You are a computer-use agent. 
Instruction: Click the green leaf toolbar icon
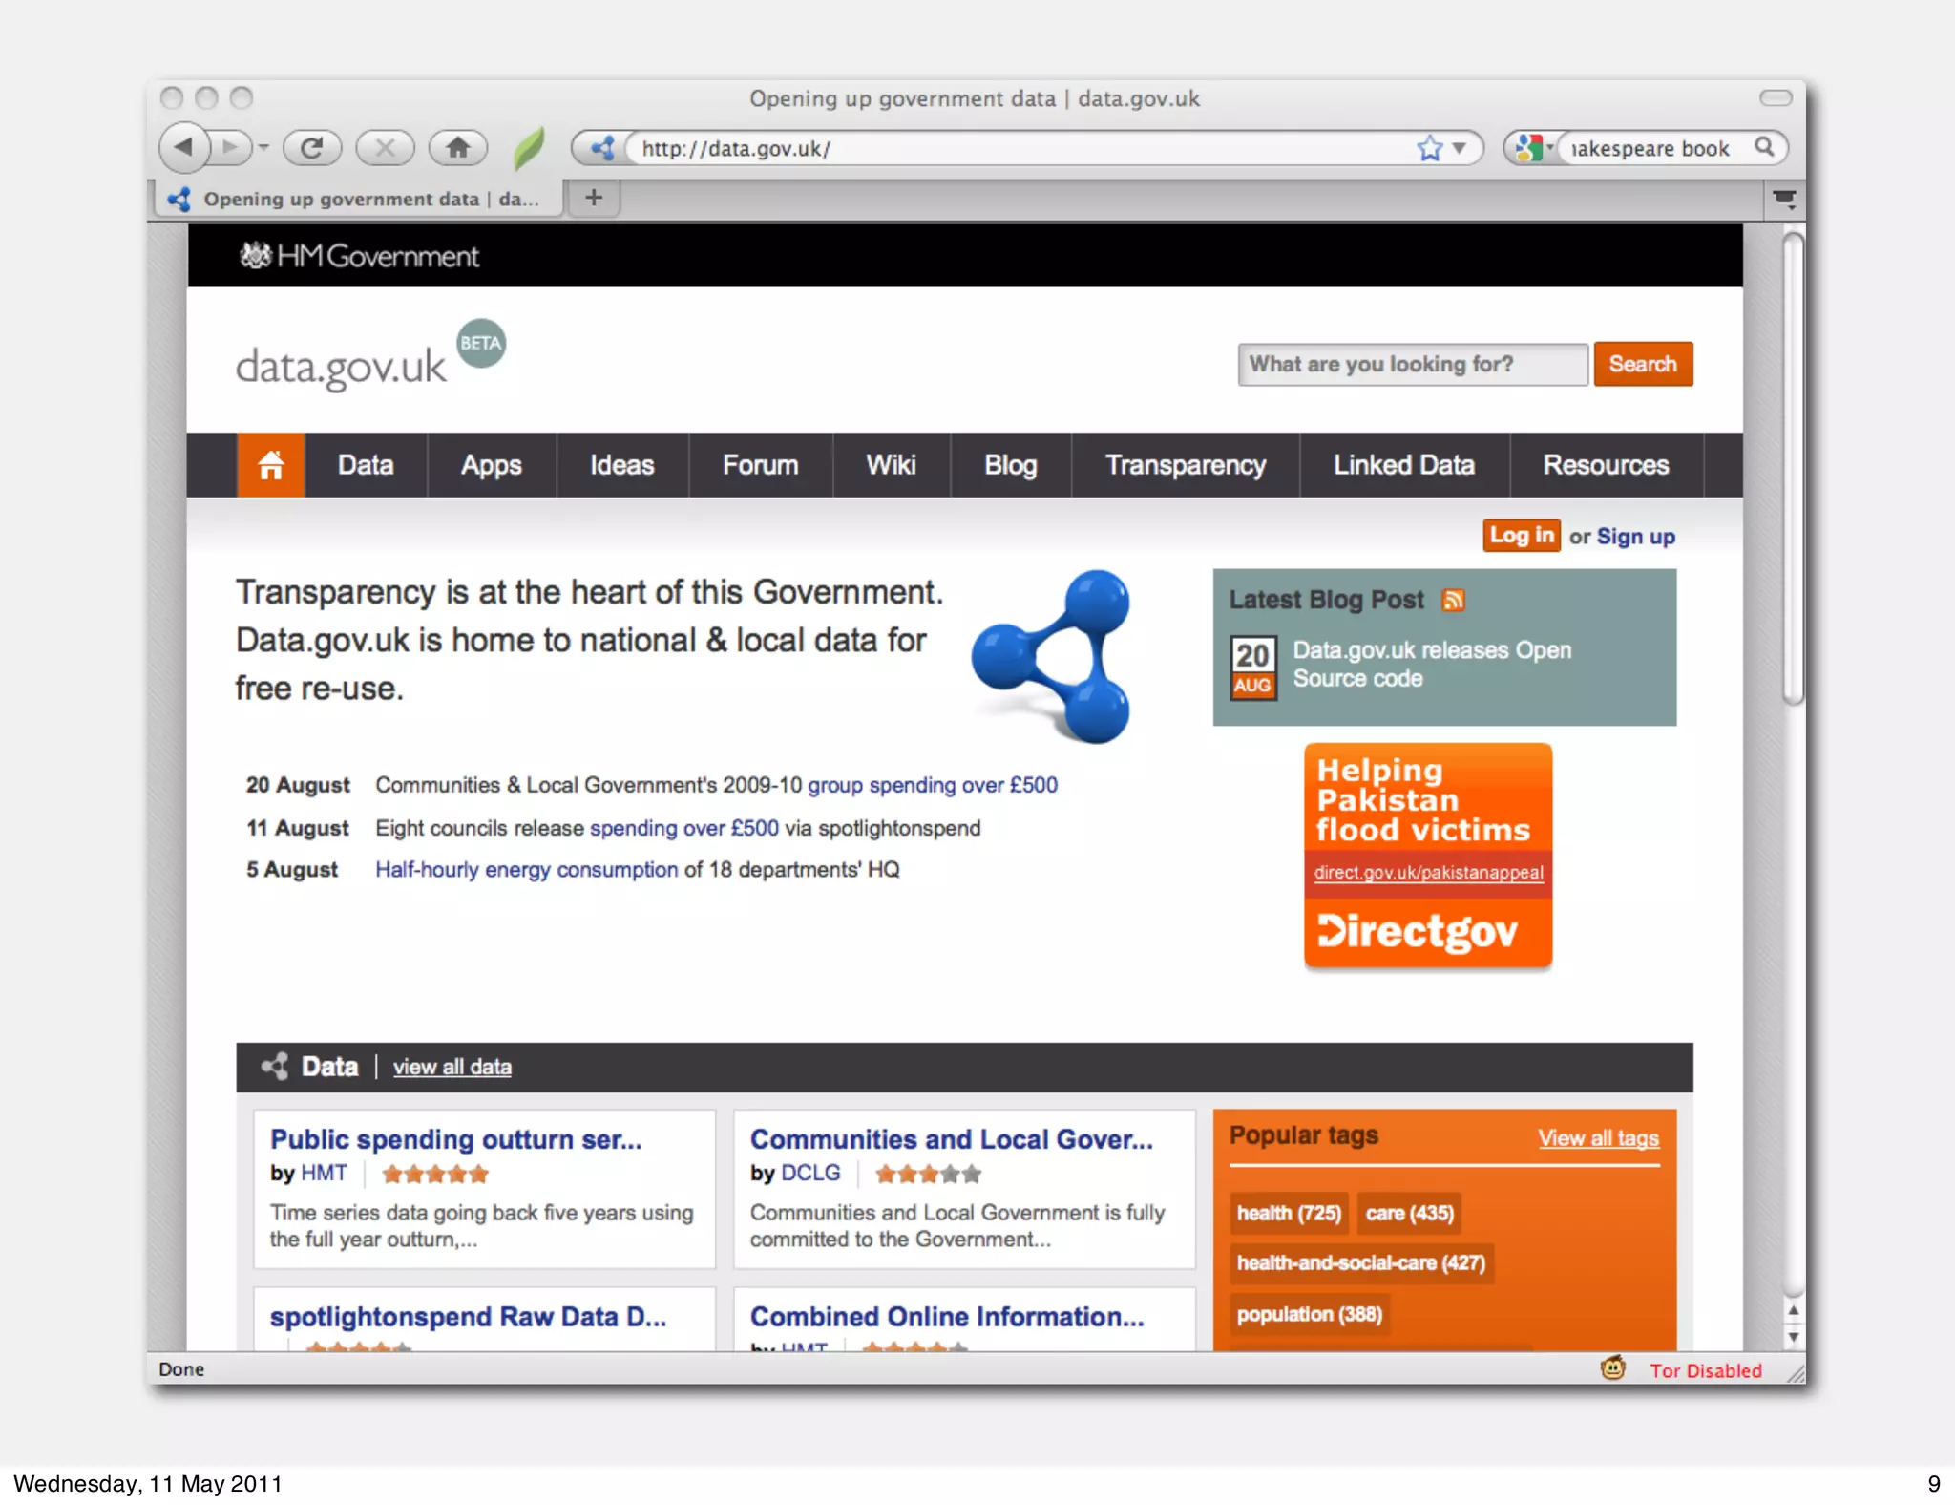(528, 148)
